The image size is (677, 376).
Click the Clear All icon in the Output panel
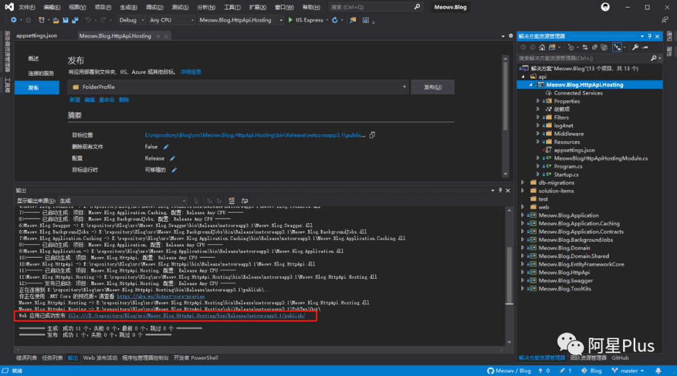tap(231, 201)
